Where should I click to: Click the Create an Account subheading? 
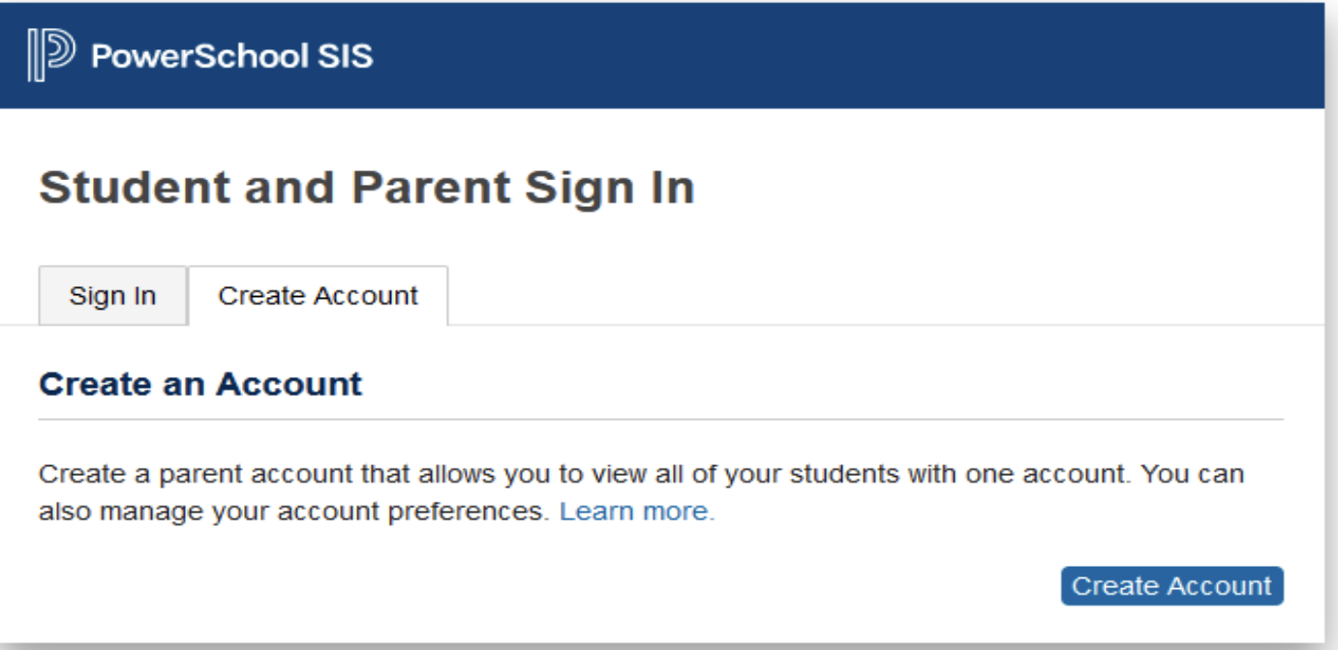point(200,384)
